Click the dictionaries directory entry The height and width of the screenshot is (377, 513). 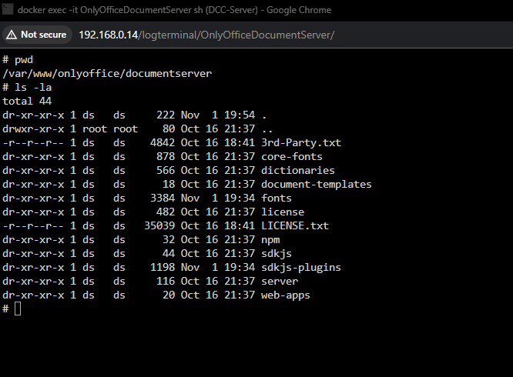pos(298,170)
